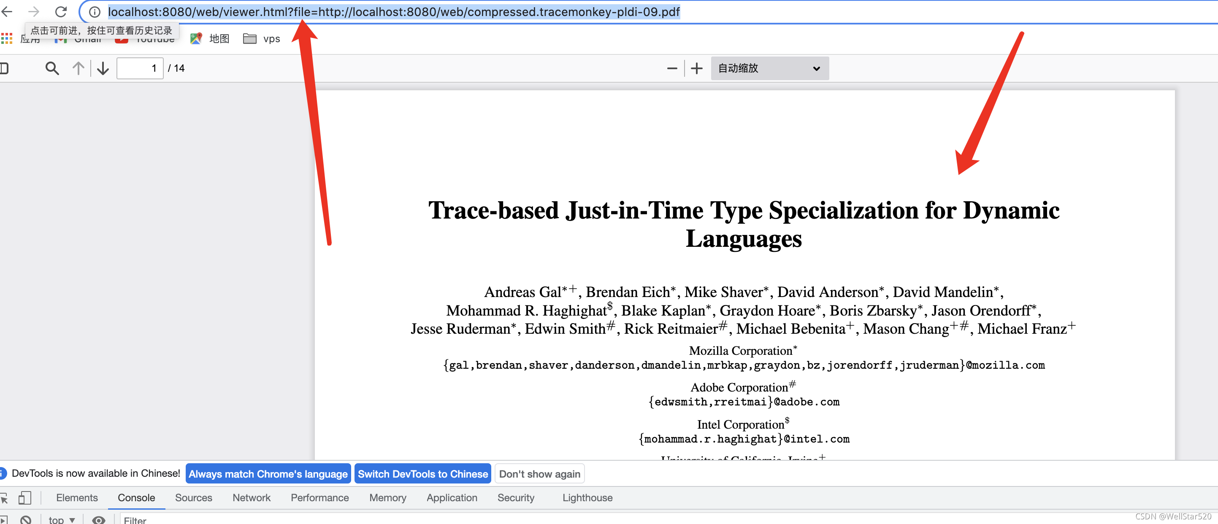Toggle the PDF viewer sidebar
Screen dimensions: 1218x524
click(x=4, y=68)
